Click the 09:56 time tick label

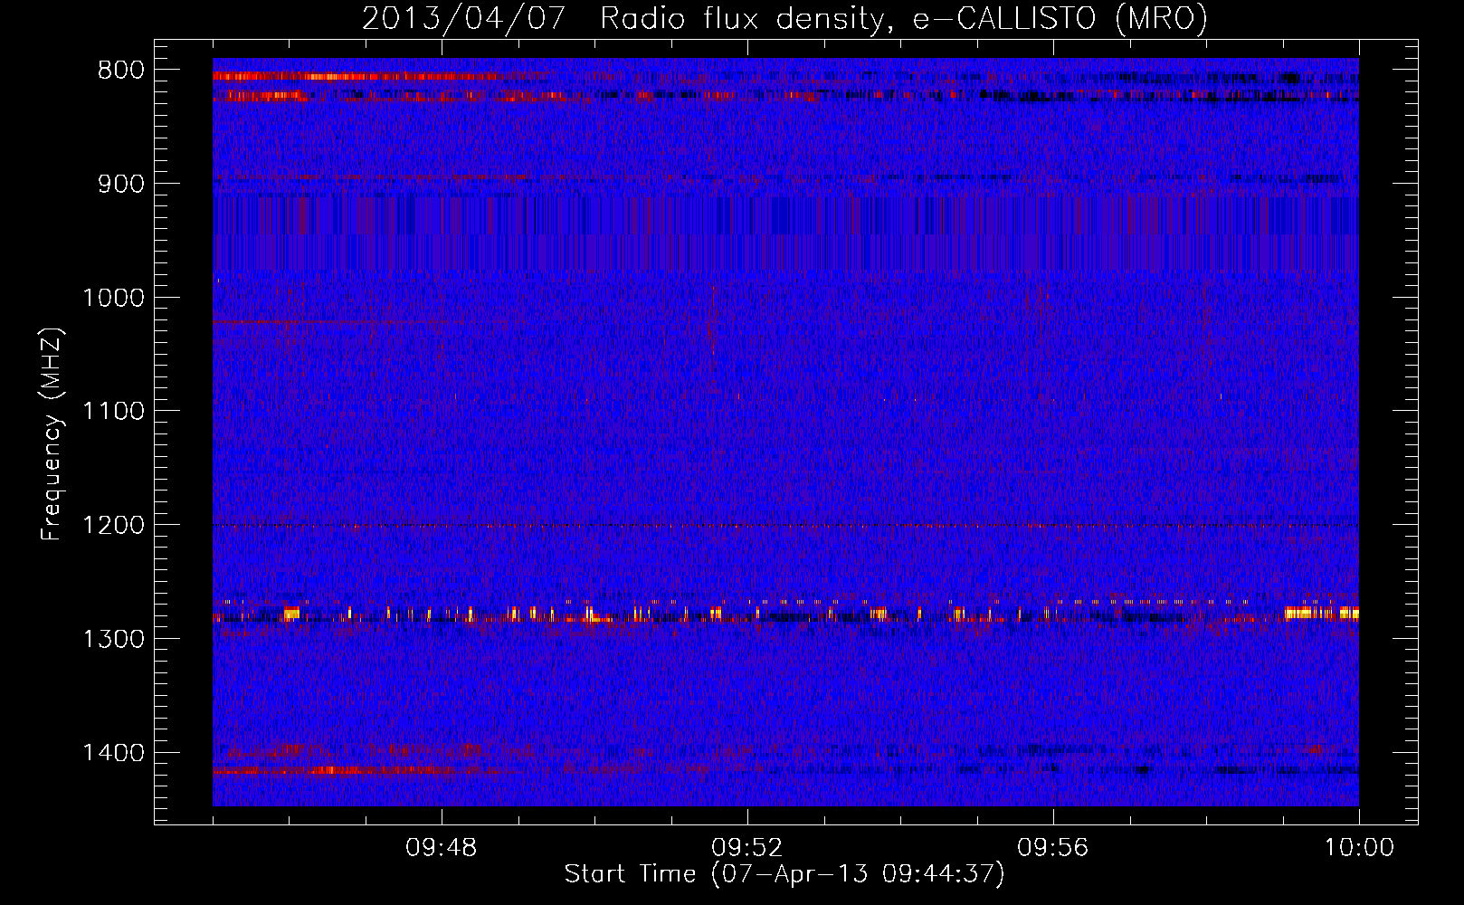pos(1053,848)
